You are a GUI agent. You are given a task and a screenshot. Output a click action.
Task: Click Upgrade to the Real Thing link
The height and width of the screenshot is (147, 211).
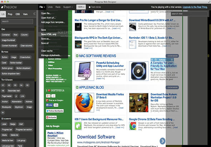195,7
